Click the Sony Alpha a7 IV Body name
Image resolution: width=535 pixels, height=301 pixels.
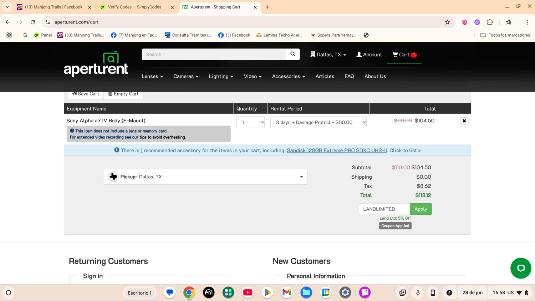coord(106,121)
